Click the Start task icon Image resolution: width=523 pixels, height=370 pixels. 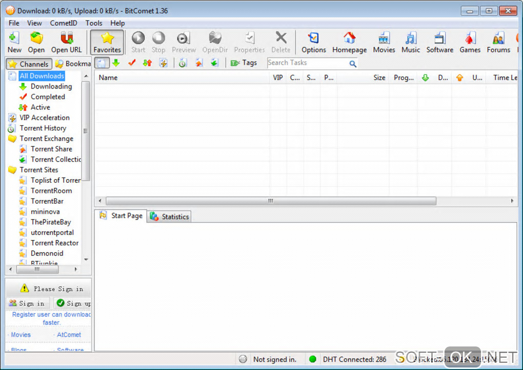click(138, 42)
